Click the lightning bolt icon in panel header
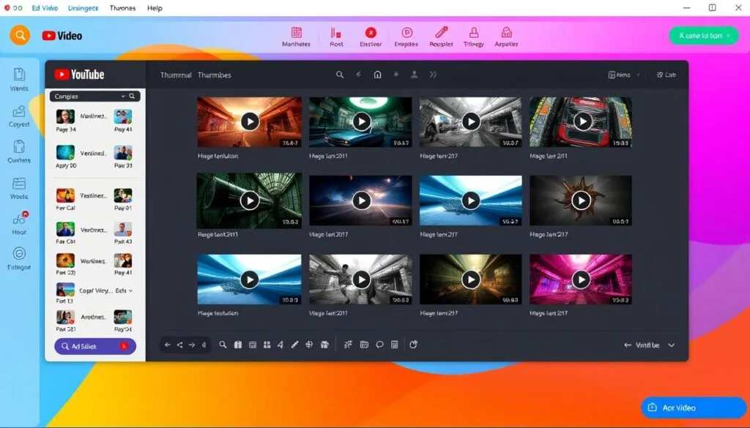The image size is (750, 428). click(358, 75)
